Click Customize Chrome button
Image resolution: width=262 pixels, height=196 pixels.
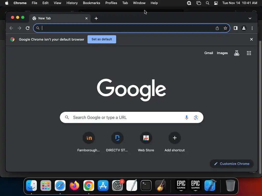point(232,164)
